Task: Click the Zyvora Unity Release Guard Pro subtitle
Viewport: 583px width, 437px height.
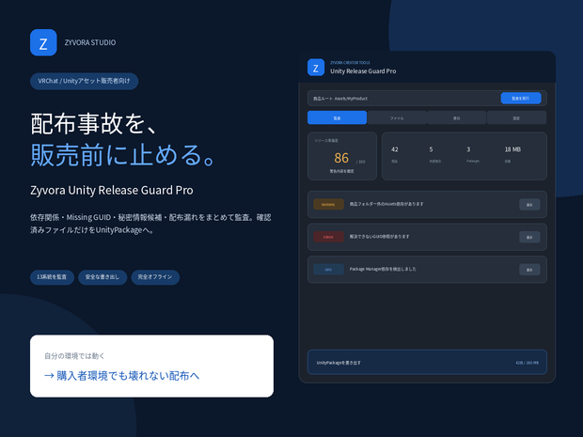Action: coord(112,190)
